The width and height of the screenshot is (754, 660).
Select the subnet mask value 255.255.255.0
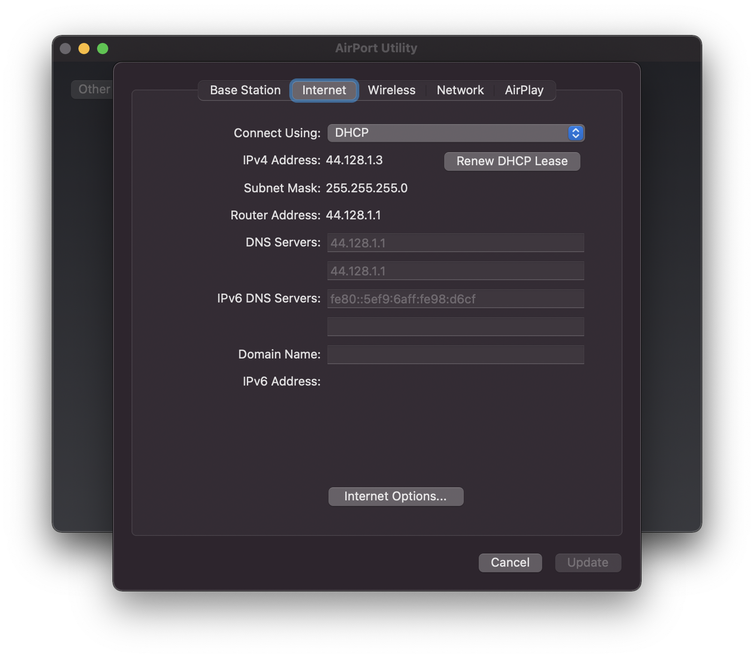pos(367,188)
